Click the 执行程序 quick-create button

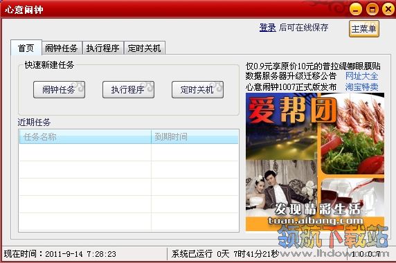(x=128, y=89)
